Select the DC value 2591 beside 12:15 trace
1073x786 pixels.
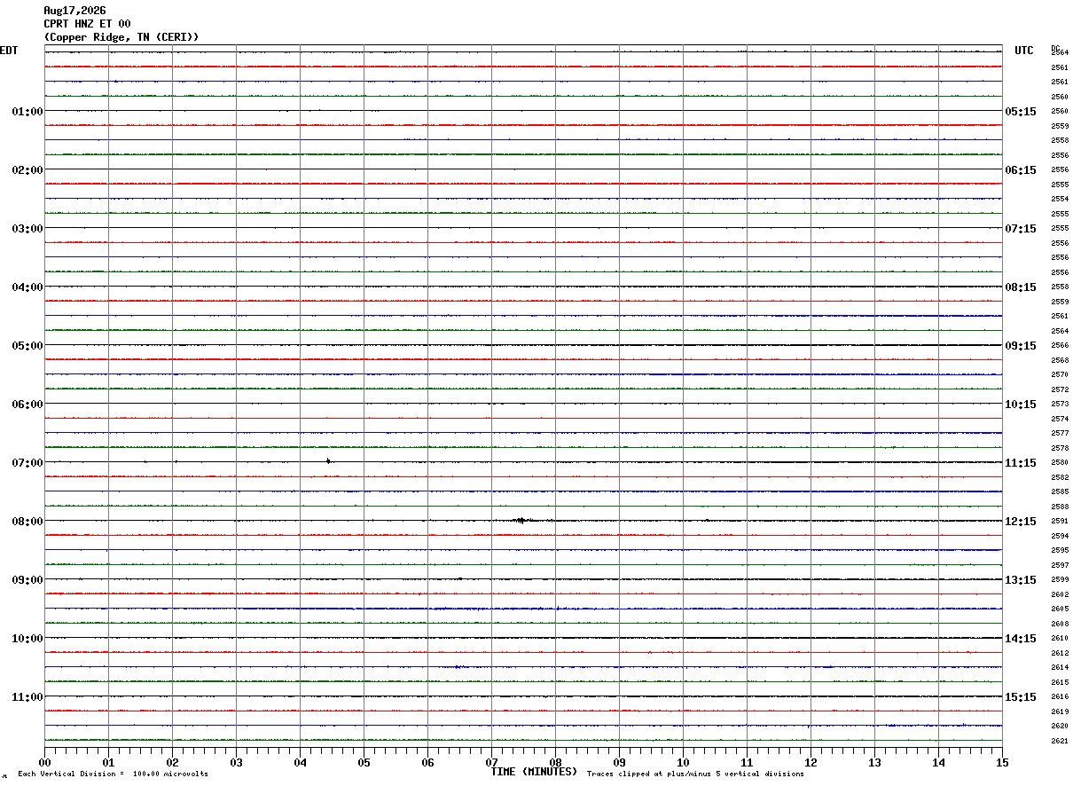pos(1060,522)
